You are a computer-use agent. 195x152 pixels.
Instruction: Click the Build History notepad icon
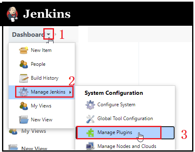pos(24,78)
